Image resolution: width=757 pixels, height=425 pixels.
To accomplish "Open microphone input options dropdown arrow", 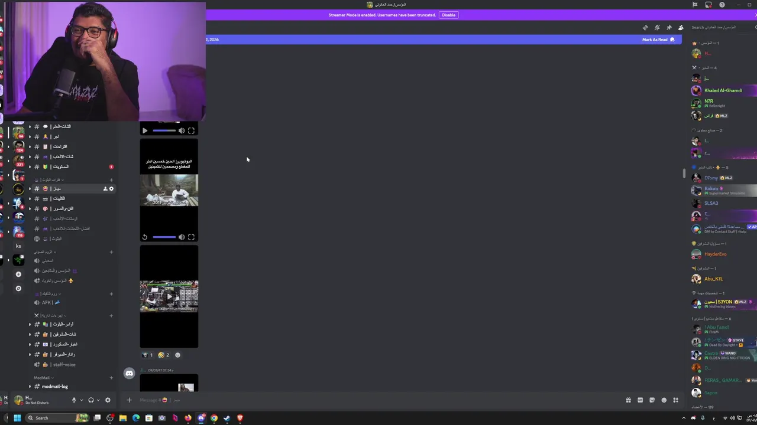I will tap(81, 400).
